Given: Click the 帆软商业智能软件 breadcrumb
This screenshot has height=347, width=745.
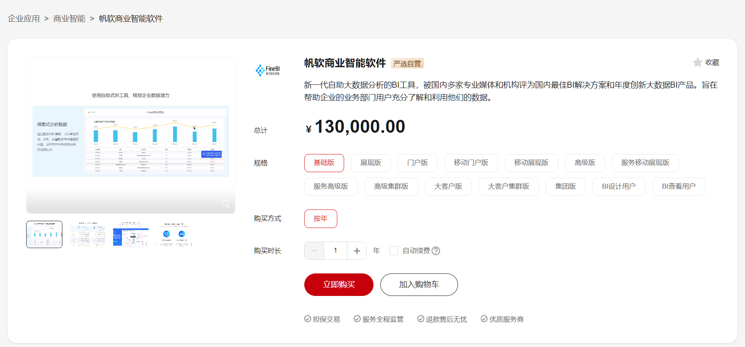Looking at the screenshot, I should pyautogui.click(x=131, y=19).
